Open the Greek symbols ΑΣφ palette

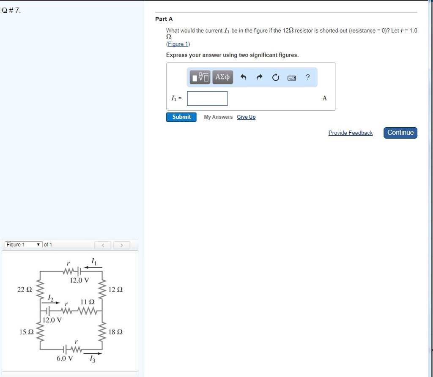tap(222, 77)
